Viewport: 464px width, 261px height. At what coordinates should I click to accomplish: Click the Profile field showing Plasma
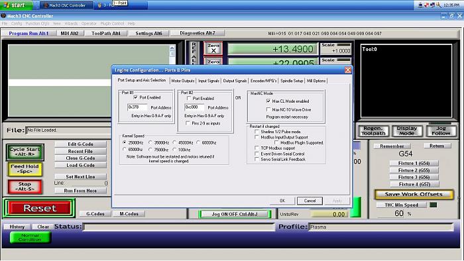click(x=381, y=227)
